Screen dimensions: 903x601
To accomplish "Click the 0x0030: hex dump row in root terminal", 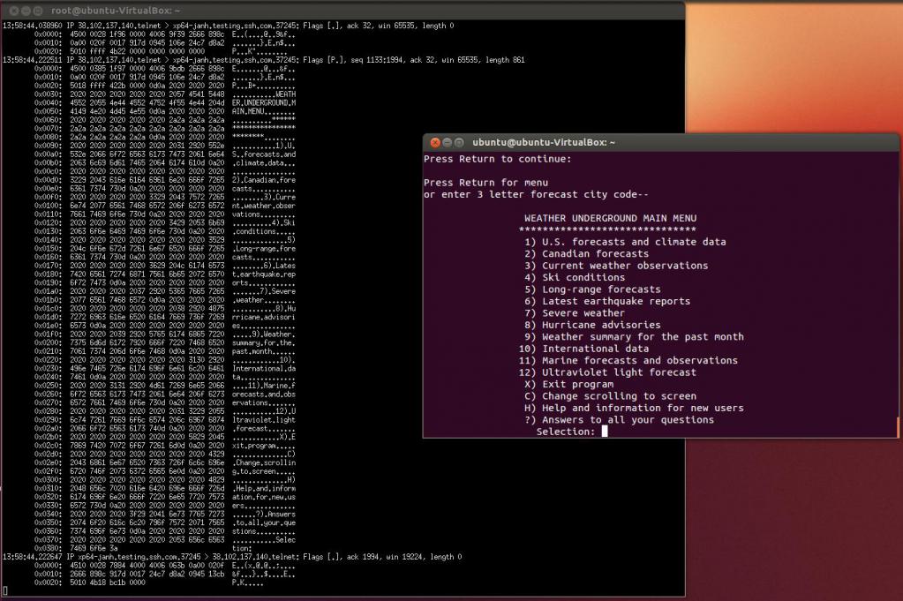I will coord(165,94).
